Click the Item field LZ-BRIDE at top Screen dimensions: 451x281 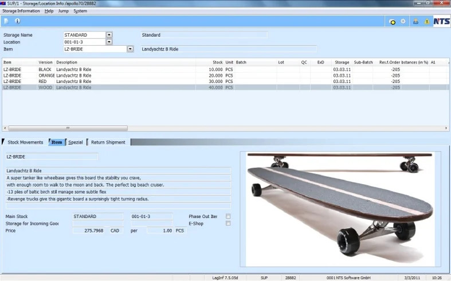pos(95,49)
